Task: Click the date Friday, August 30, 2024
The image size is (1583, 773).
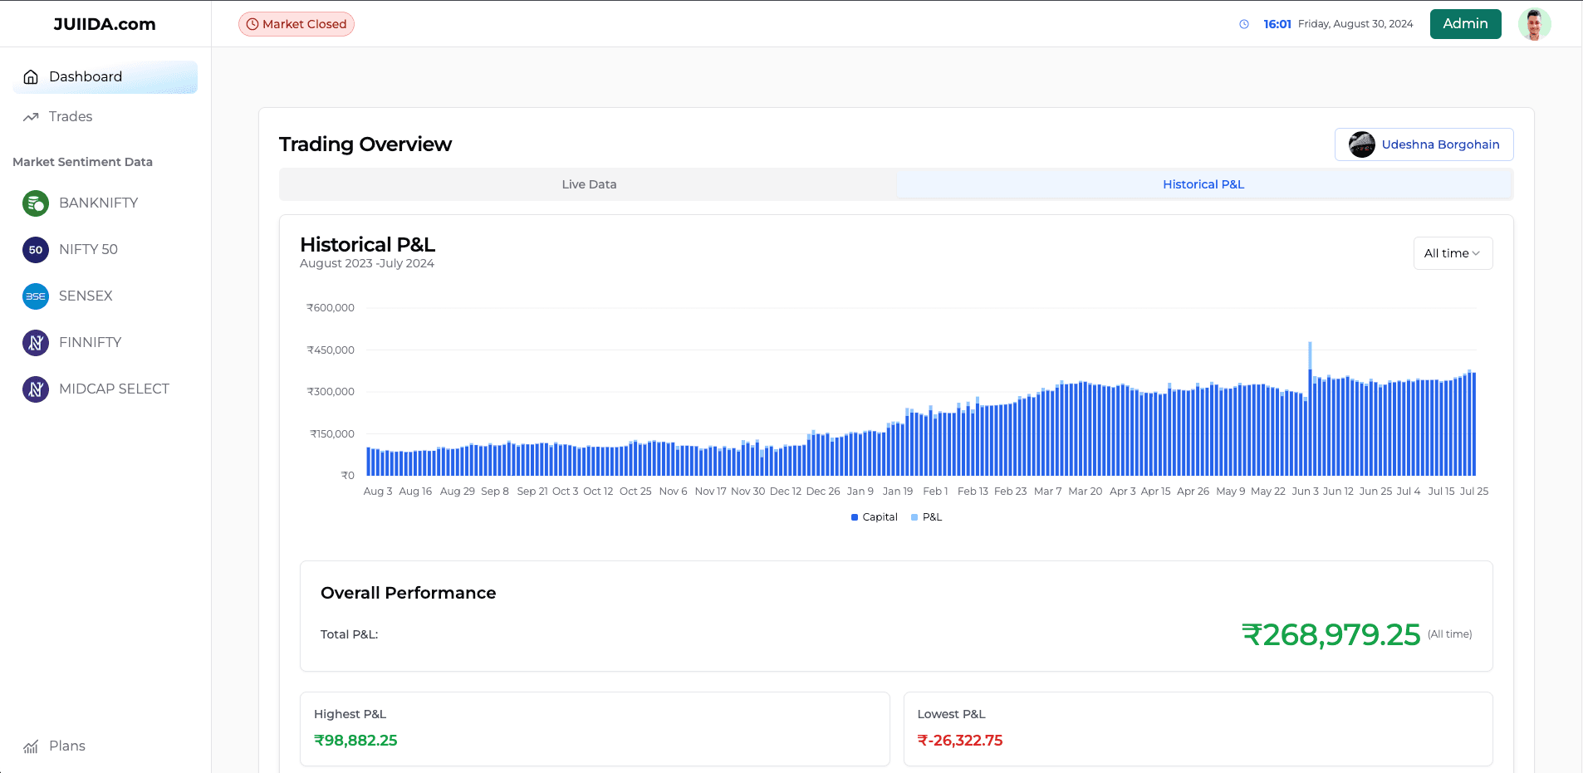Action: point(1355,24)
